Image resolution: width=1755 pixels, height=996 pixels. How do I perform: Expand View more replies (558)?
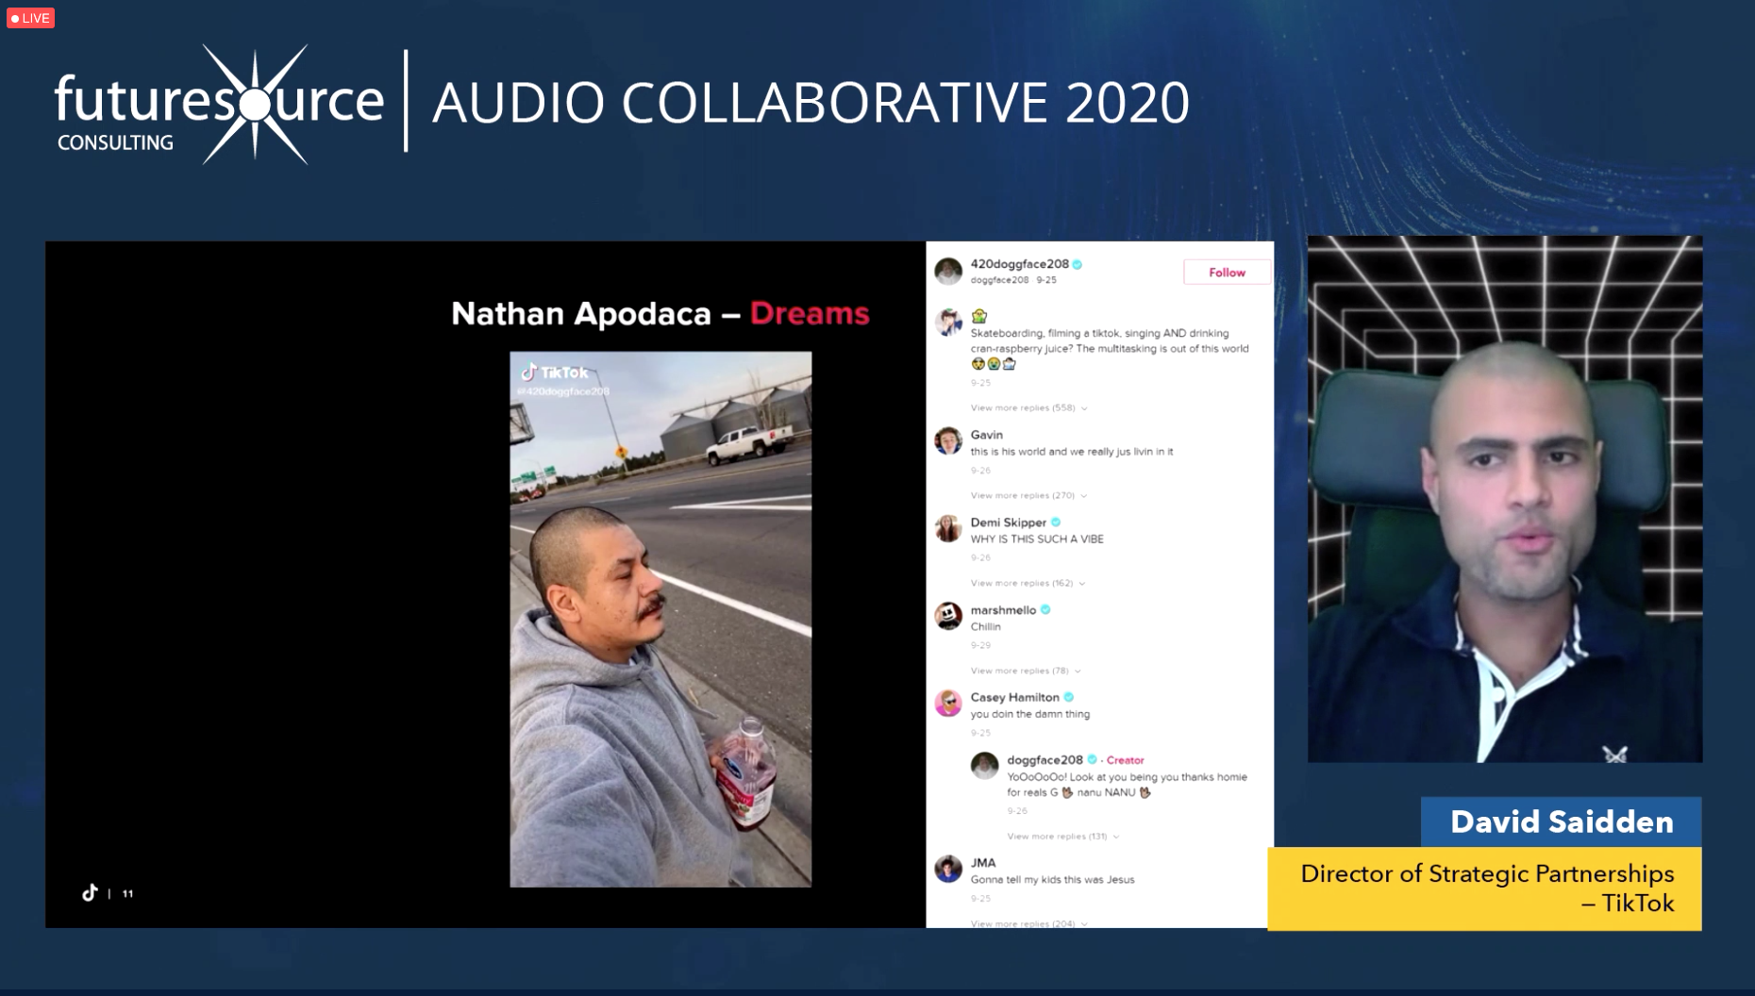tap(1028, 407)
